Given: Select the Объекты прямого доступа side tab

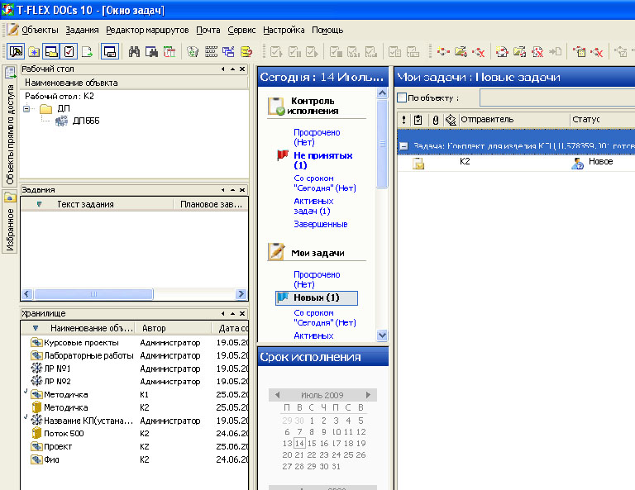Looking at the screenshot, I should tap(10, 126).
